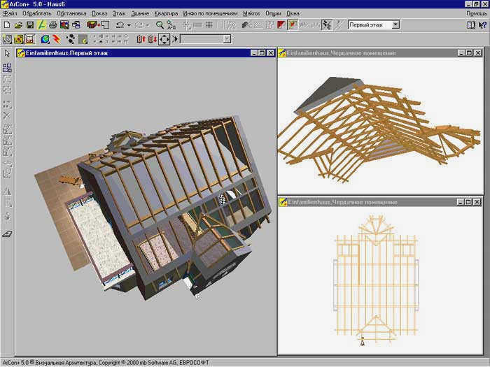Viewport: 490px width, 367px height.
Task: Start raytracing with lightning bolt icon
Action: [57, 39]
